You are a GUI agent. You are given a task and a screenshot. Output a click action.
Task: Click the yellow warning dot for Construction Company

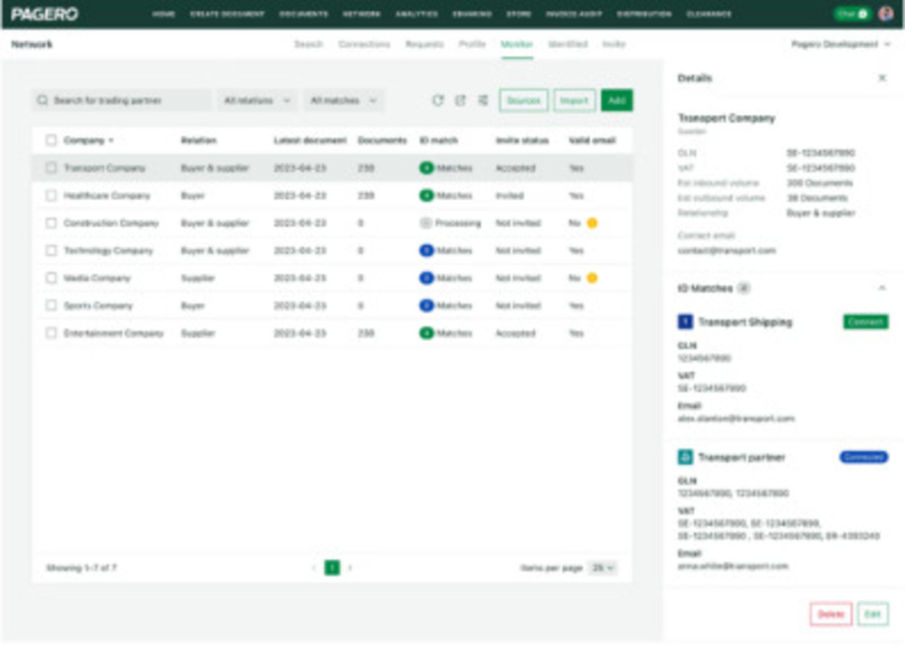[x=592, y=223]
